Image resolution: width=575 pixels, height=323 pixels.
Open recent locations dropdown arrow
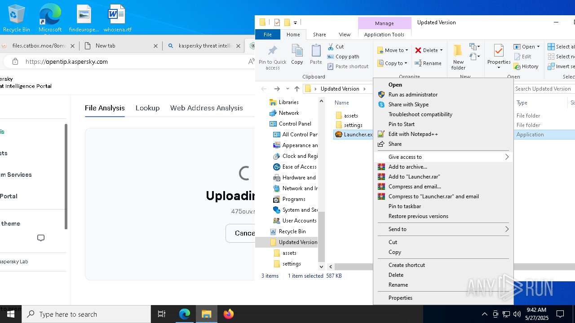tap(287, 89)
